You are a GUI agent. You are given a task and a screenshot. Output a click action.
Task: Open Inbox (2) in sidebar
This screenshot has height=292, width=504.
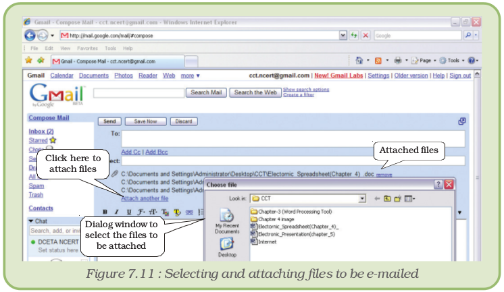pos(41,132)
